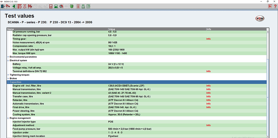The image size is (278, 138).
Task: Click the red winding route icon
Action: coord(25,6)
